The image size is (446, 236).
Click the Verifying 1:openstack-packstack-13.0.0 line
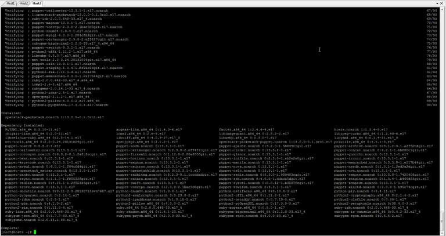pos(68,14)
